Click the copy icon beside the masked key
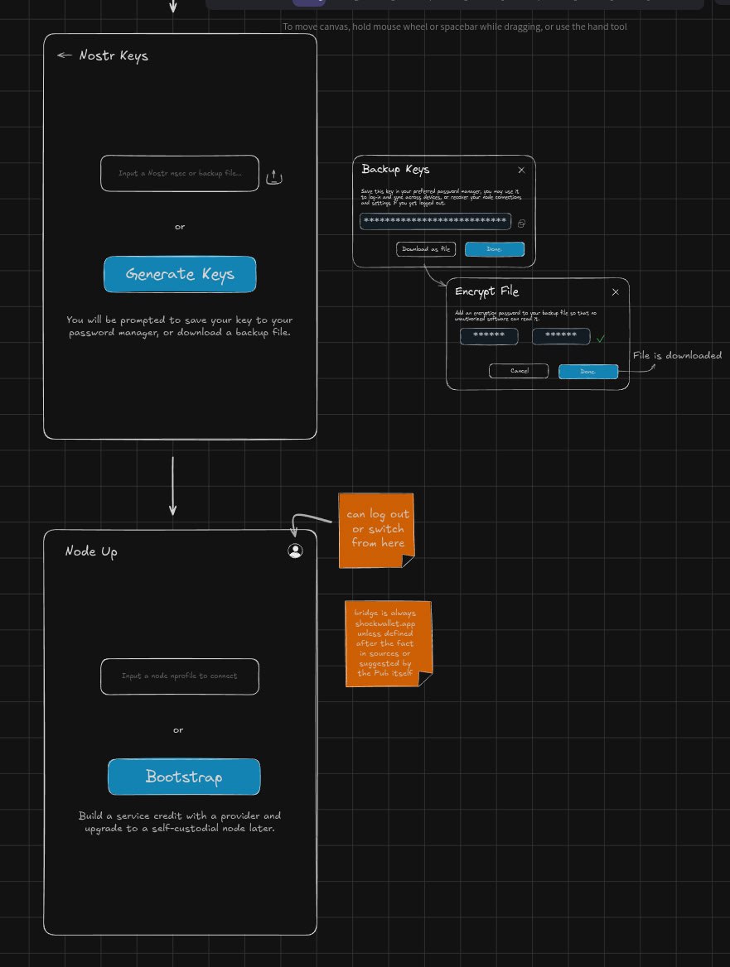This screenshot has height=967, width=730. (x=521, y=224)
